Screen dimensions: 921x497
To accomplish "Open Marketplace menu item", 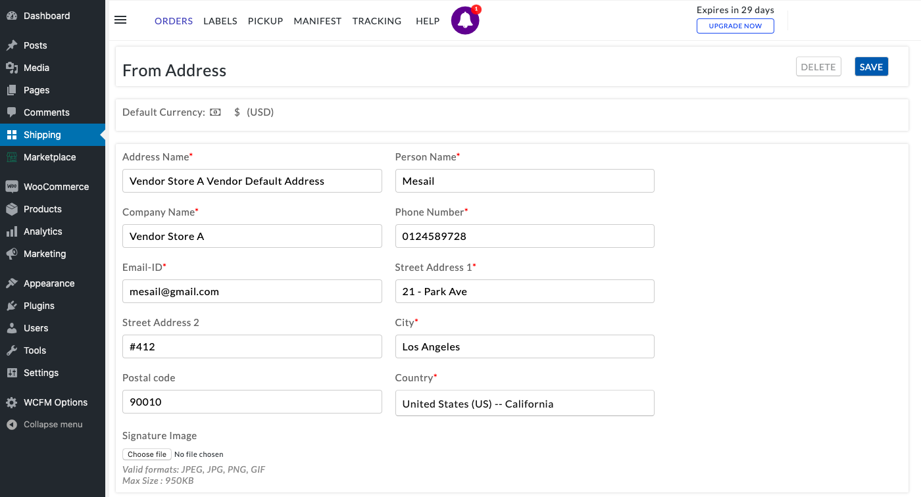I will [x=53, y=157].
